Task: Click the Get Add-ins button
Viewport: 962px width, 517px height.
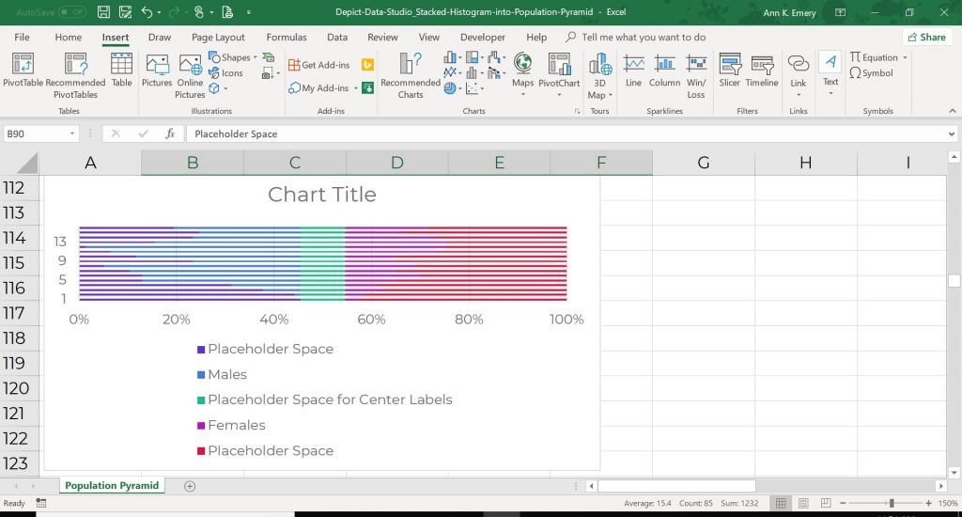Action: 319,65
